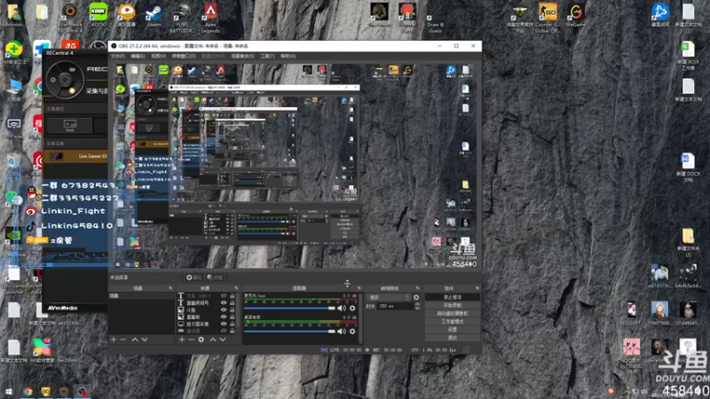Open the 工具(T) menu in OBS

[x=267, y=56]
